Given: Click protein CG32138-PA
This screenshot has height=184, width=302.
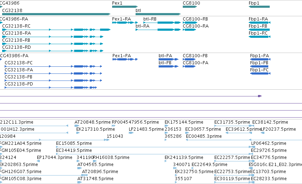Looking at the screenshot, I should pyautogui.click(x=19, y=70).
